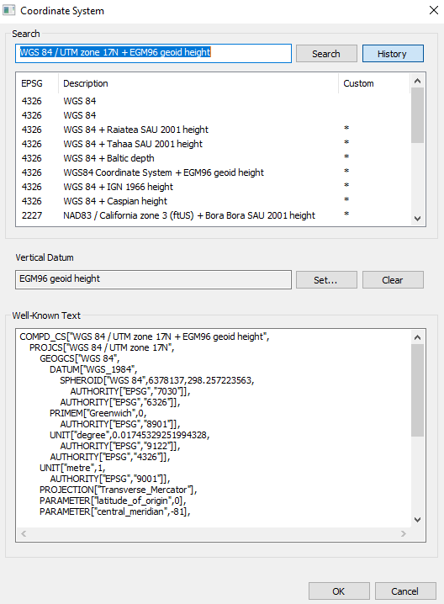This screenshot has height=604, width=444.
Task: Click the results list scrollbar thumb
Action: [417, 115]
